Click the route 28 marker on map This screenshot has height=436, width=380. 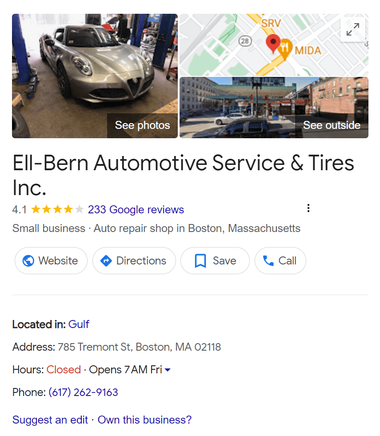point(245,41)
